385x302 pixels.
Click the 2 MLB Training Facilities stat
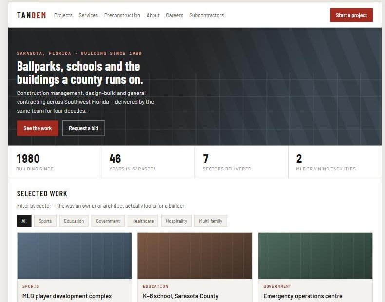pos(335,162)
